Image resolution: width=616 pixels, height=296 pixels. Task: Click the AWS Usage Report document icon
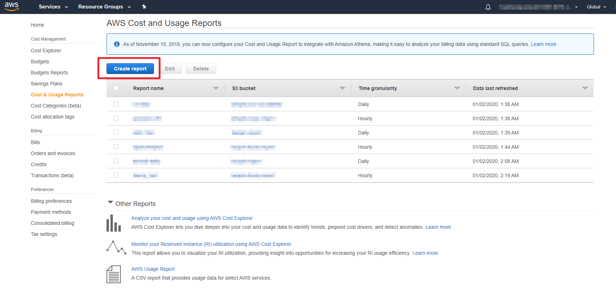tap(114, 274)
